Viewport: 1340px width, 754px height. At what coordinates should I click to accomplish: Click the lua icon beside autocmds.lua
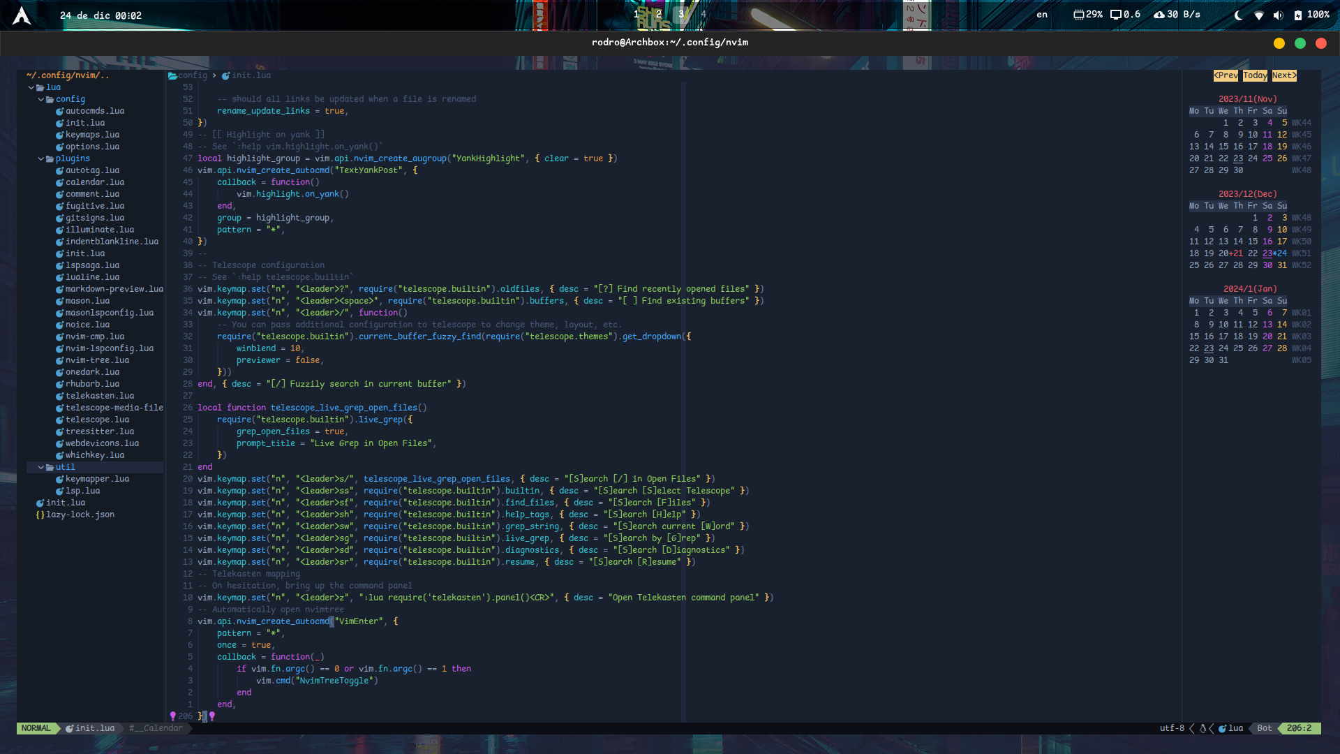pyautogui.click(x=59, y=111)
